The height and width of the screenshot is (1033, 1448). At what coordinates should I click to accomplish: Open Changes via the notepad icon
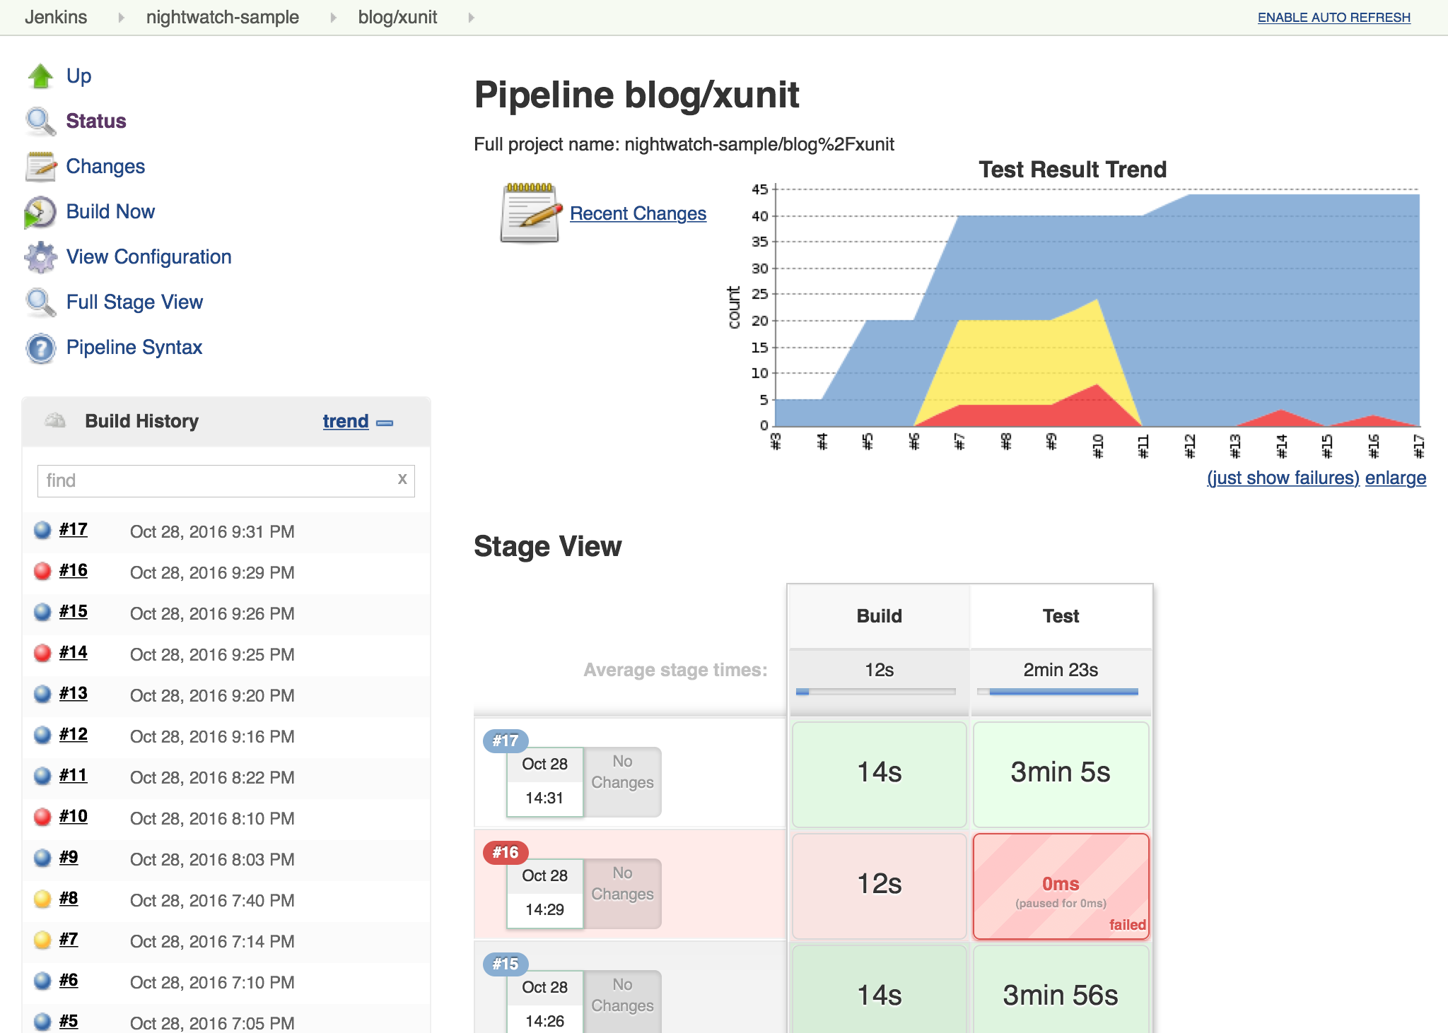pyautogui.click(x=40, y=167)
